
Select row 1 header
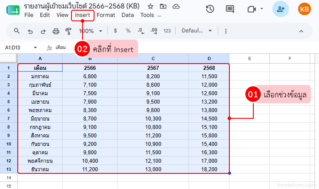pyautogui.click(x=8, y=68)
